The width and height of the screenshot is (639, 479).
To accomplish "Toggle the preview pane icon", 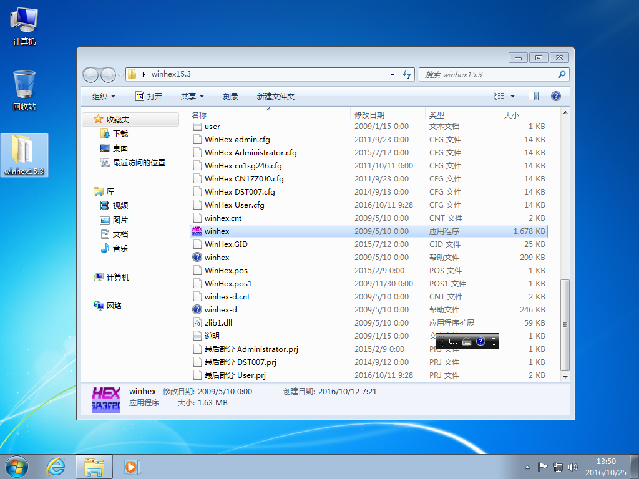I will 533,96.
